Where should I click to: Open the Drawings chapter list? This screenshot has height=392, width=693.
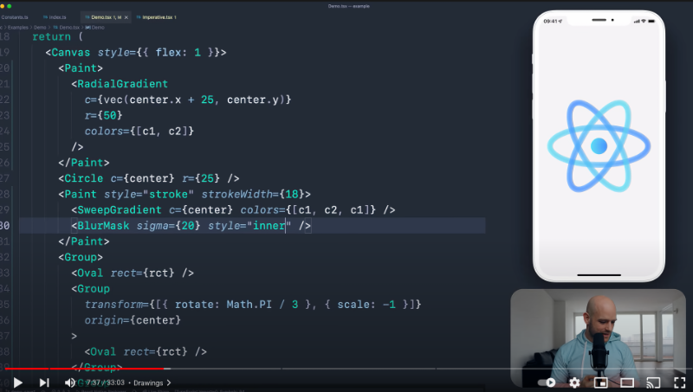pyautogui.click(x=152, y=382)
